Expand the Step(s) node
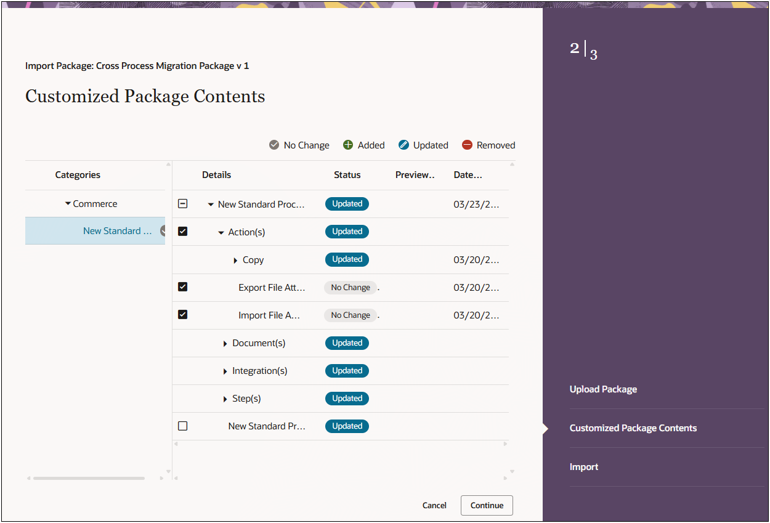 tap(225, 399)
